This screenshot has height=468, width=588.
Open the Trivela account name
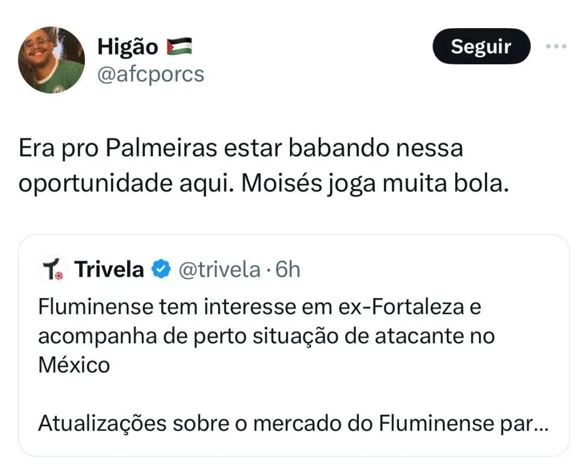click(x=109, y=269)
